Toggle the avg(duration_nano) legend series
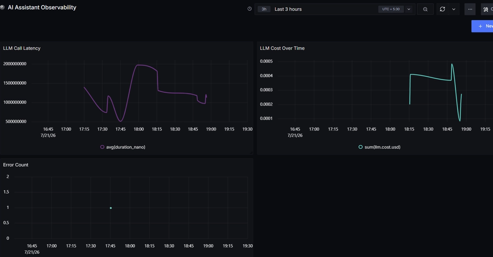 pos(123,147)
